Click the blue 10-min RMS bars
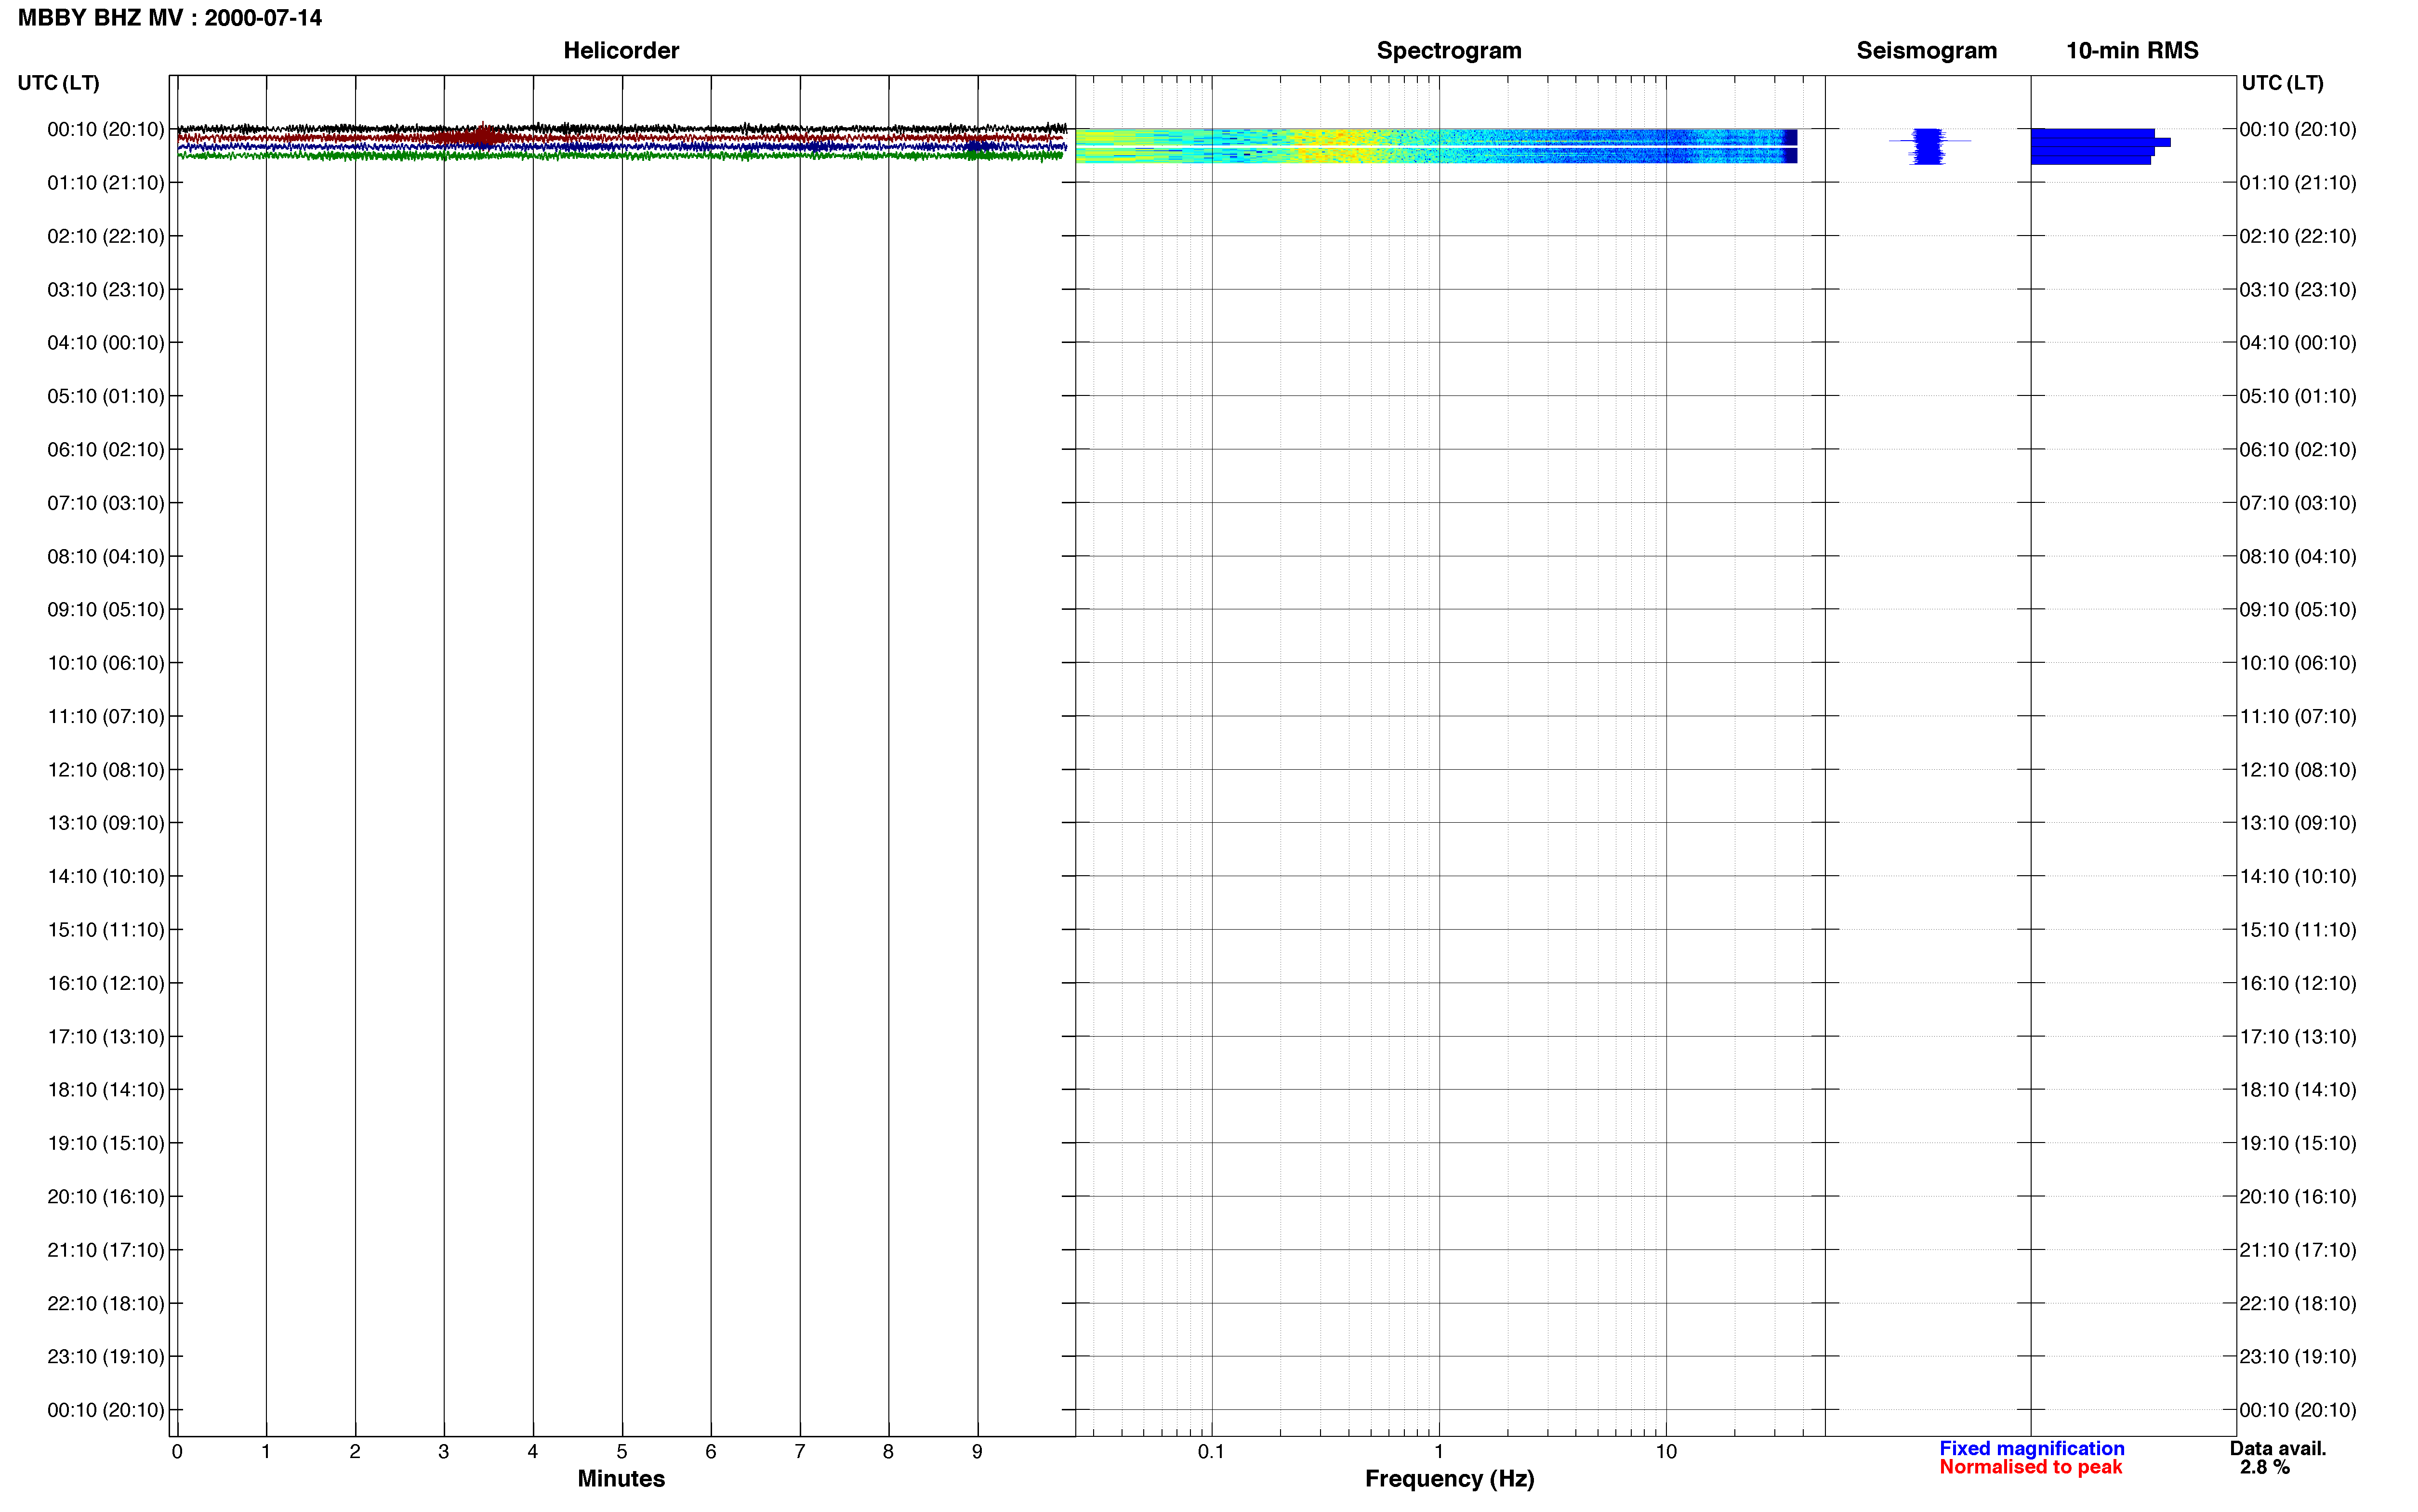The image size is (2418, 1512). pyautogui.click(x=2099, y=146)
